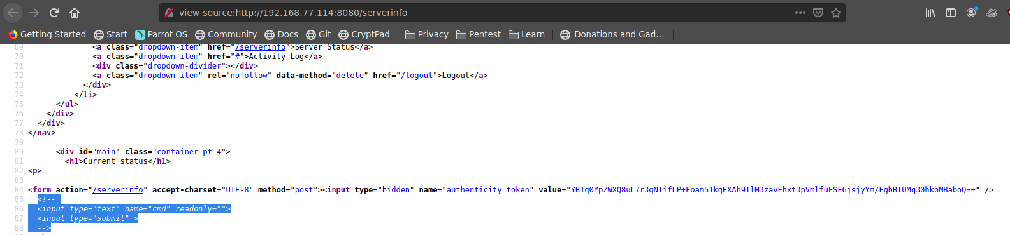
Task: Open the page actions three-dot menu
Action: 800,13
